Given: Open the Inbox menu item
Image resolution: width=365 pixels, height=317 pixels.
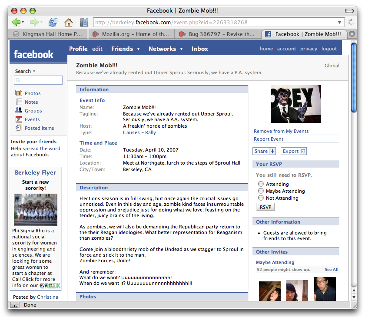Looking at the screenshot, I should pos(200,49).
